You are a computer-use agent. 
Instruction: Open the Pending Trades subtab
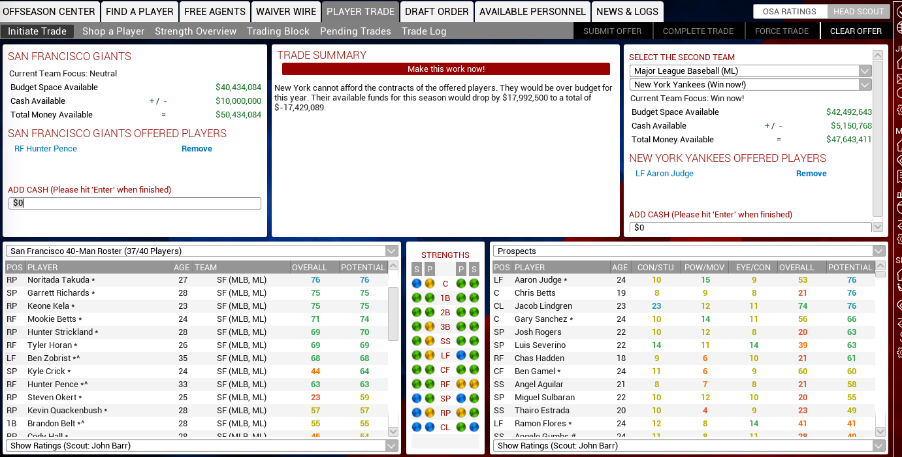tap(355, 31)
